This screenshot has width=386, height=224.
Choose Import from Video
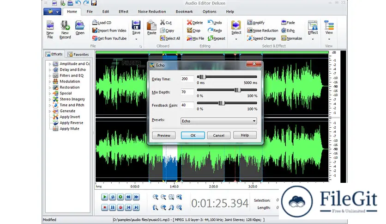(x=109, y=31)
